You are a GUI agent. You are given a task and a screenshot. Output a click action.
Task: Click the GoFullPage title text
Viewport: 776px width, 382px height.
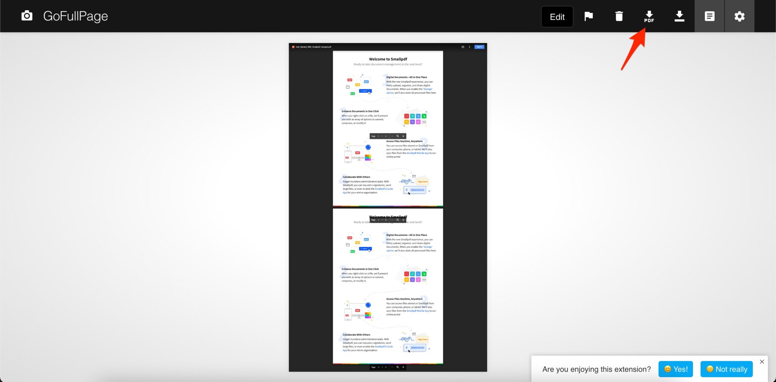[75, 16]
